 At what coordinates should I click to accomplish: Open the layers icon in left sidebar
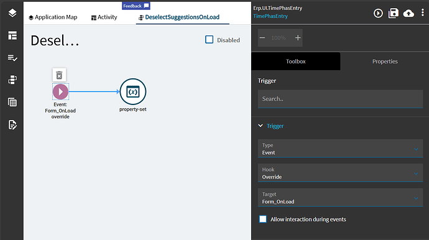[12, 13]
